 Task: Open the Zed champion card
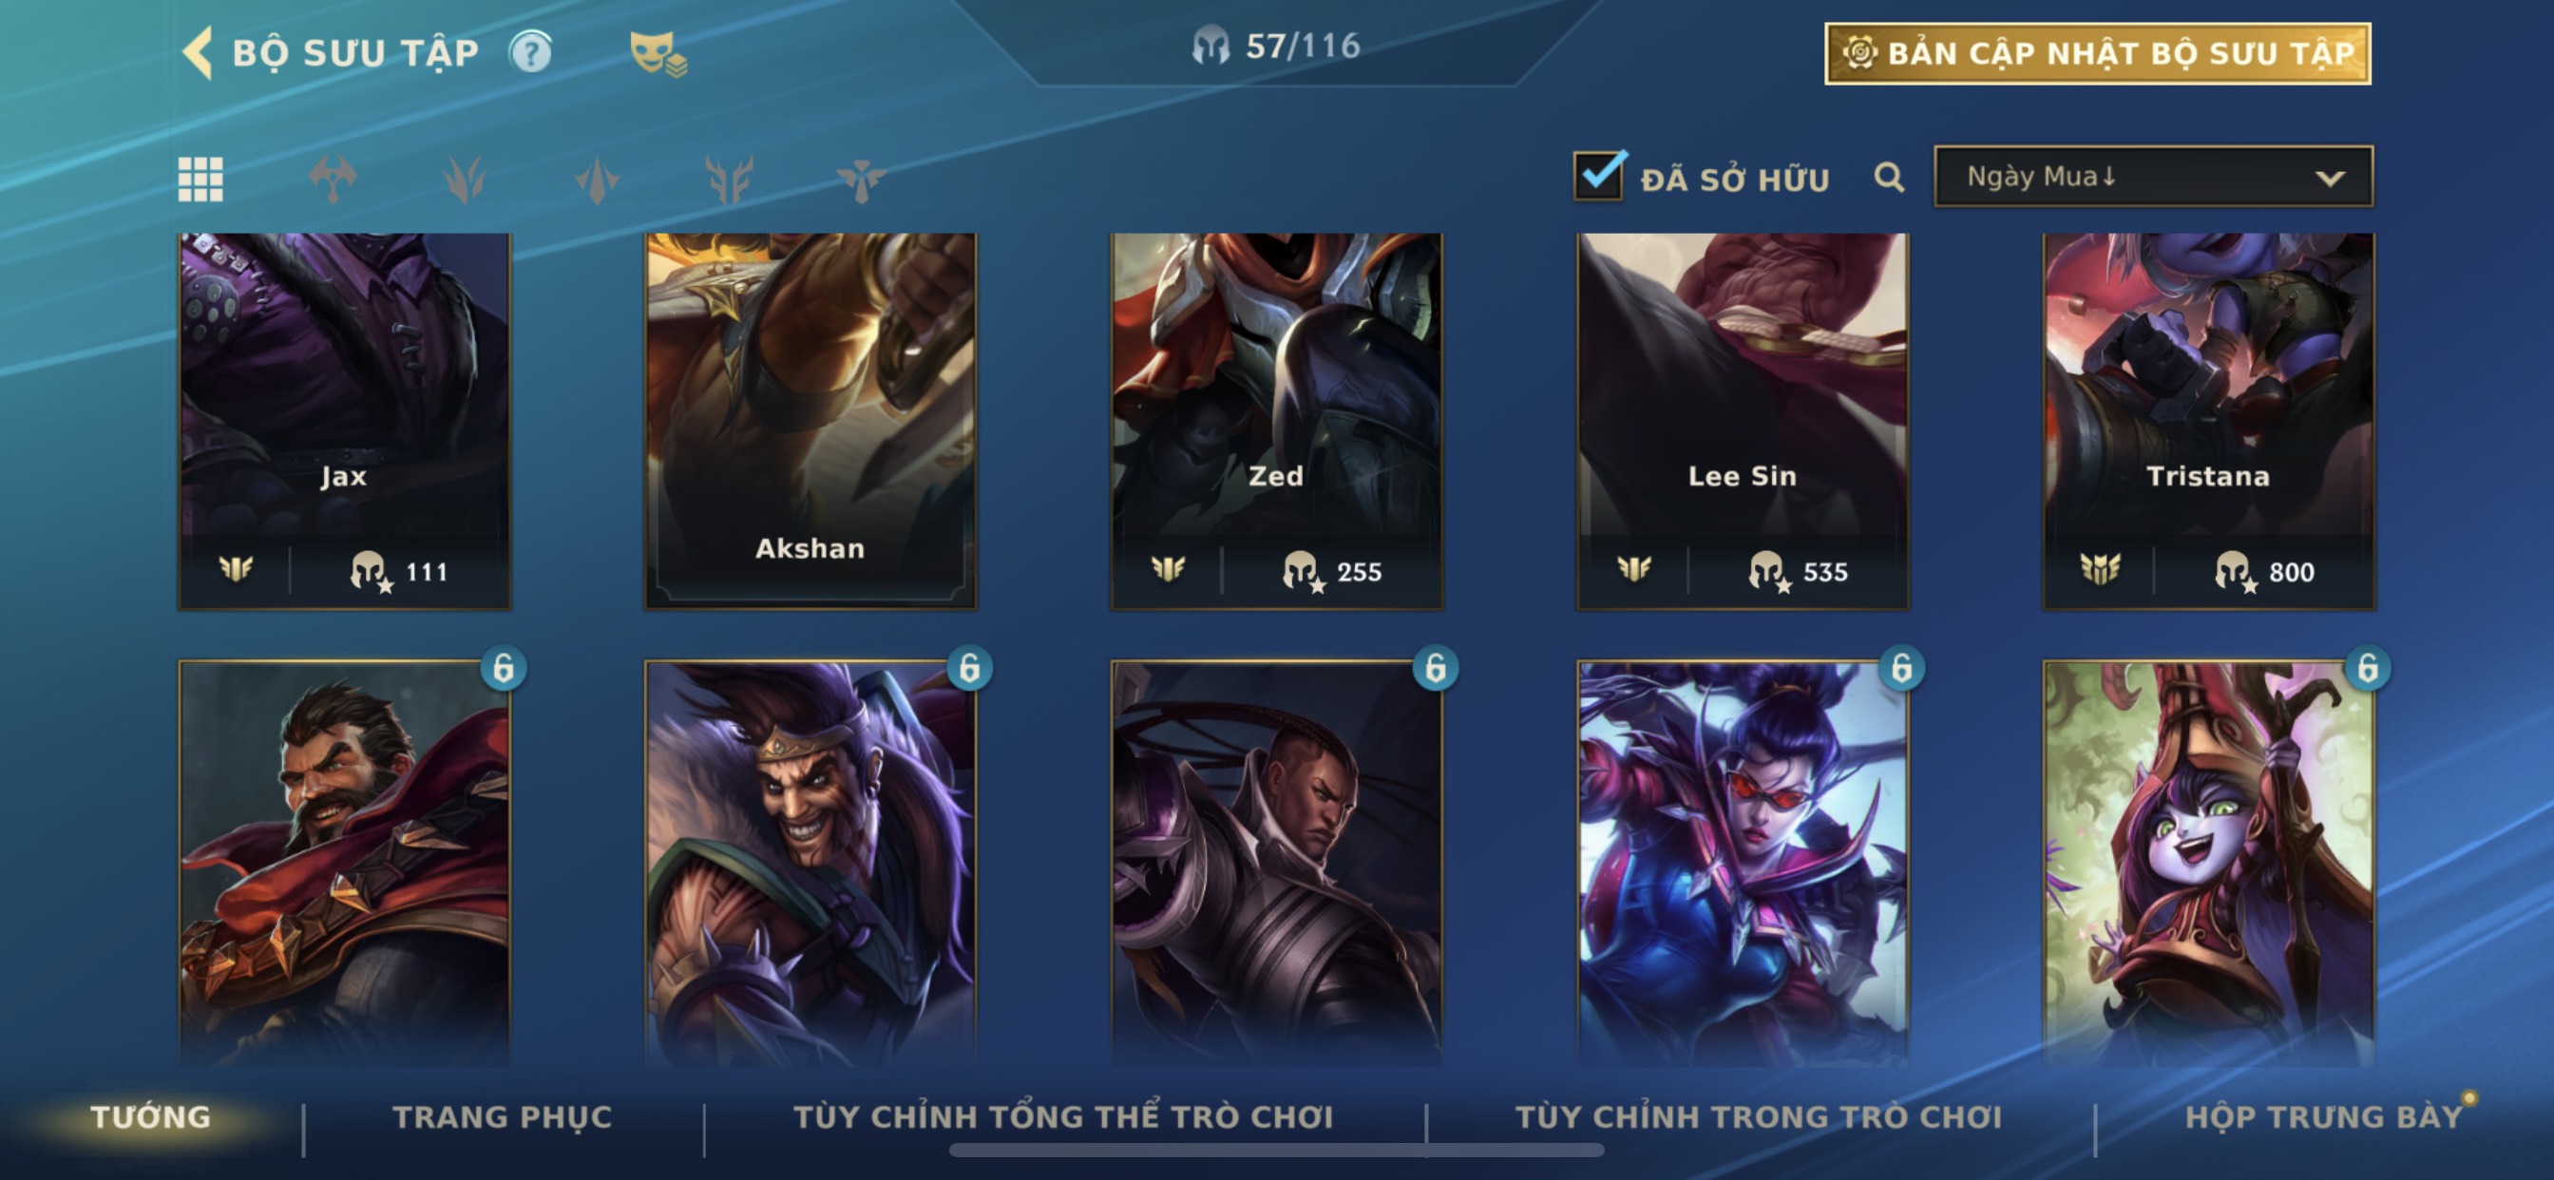click(x=1276, y=421)
